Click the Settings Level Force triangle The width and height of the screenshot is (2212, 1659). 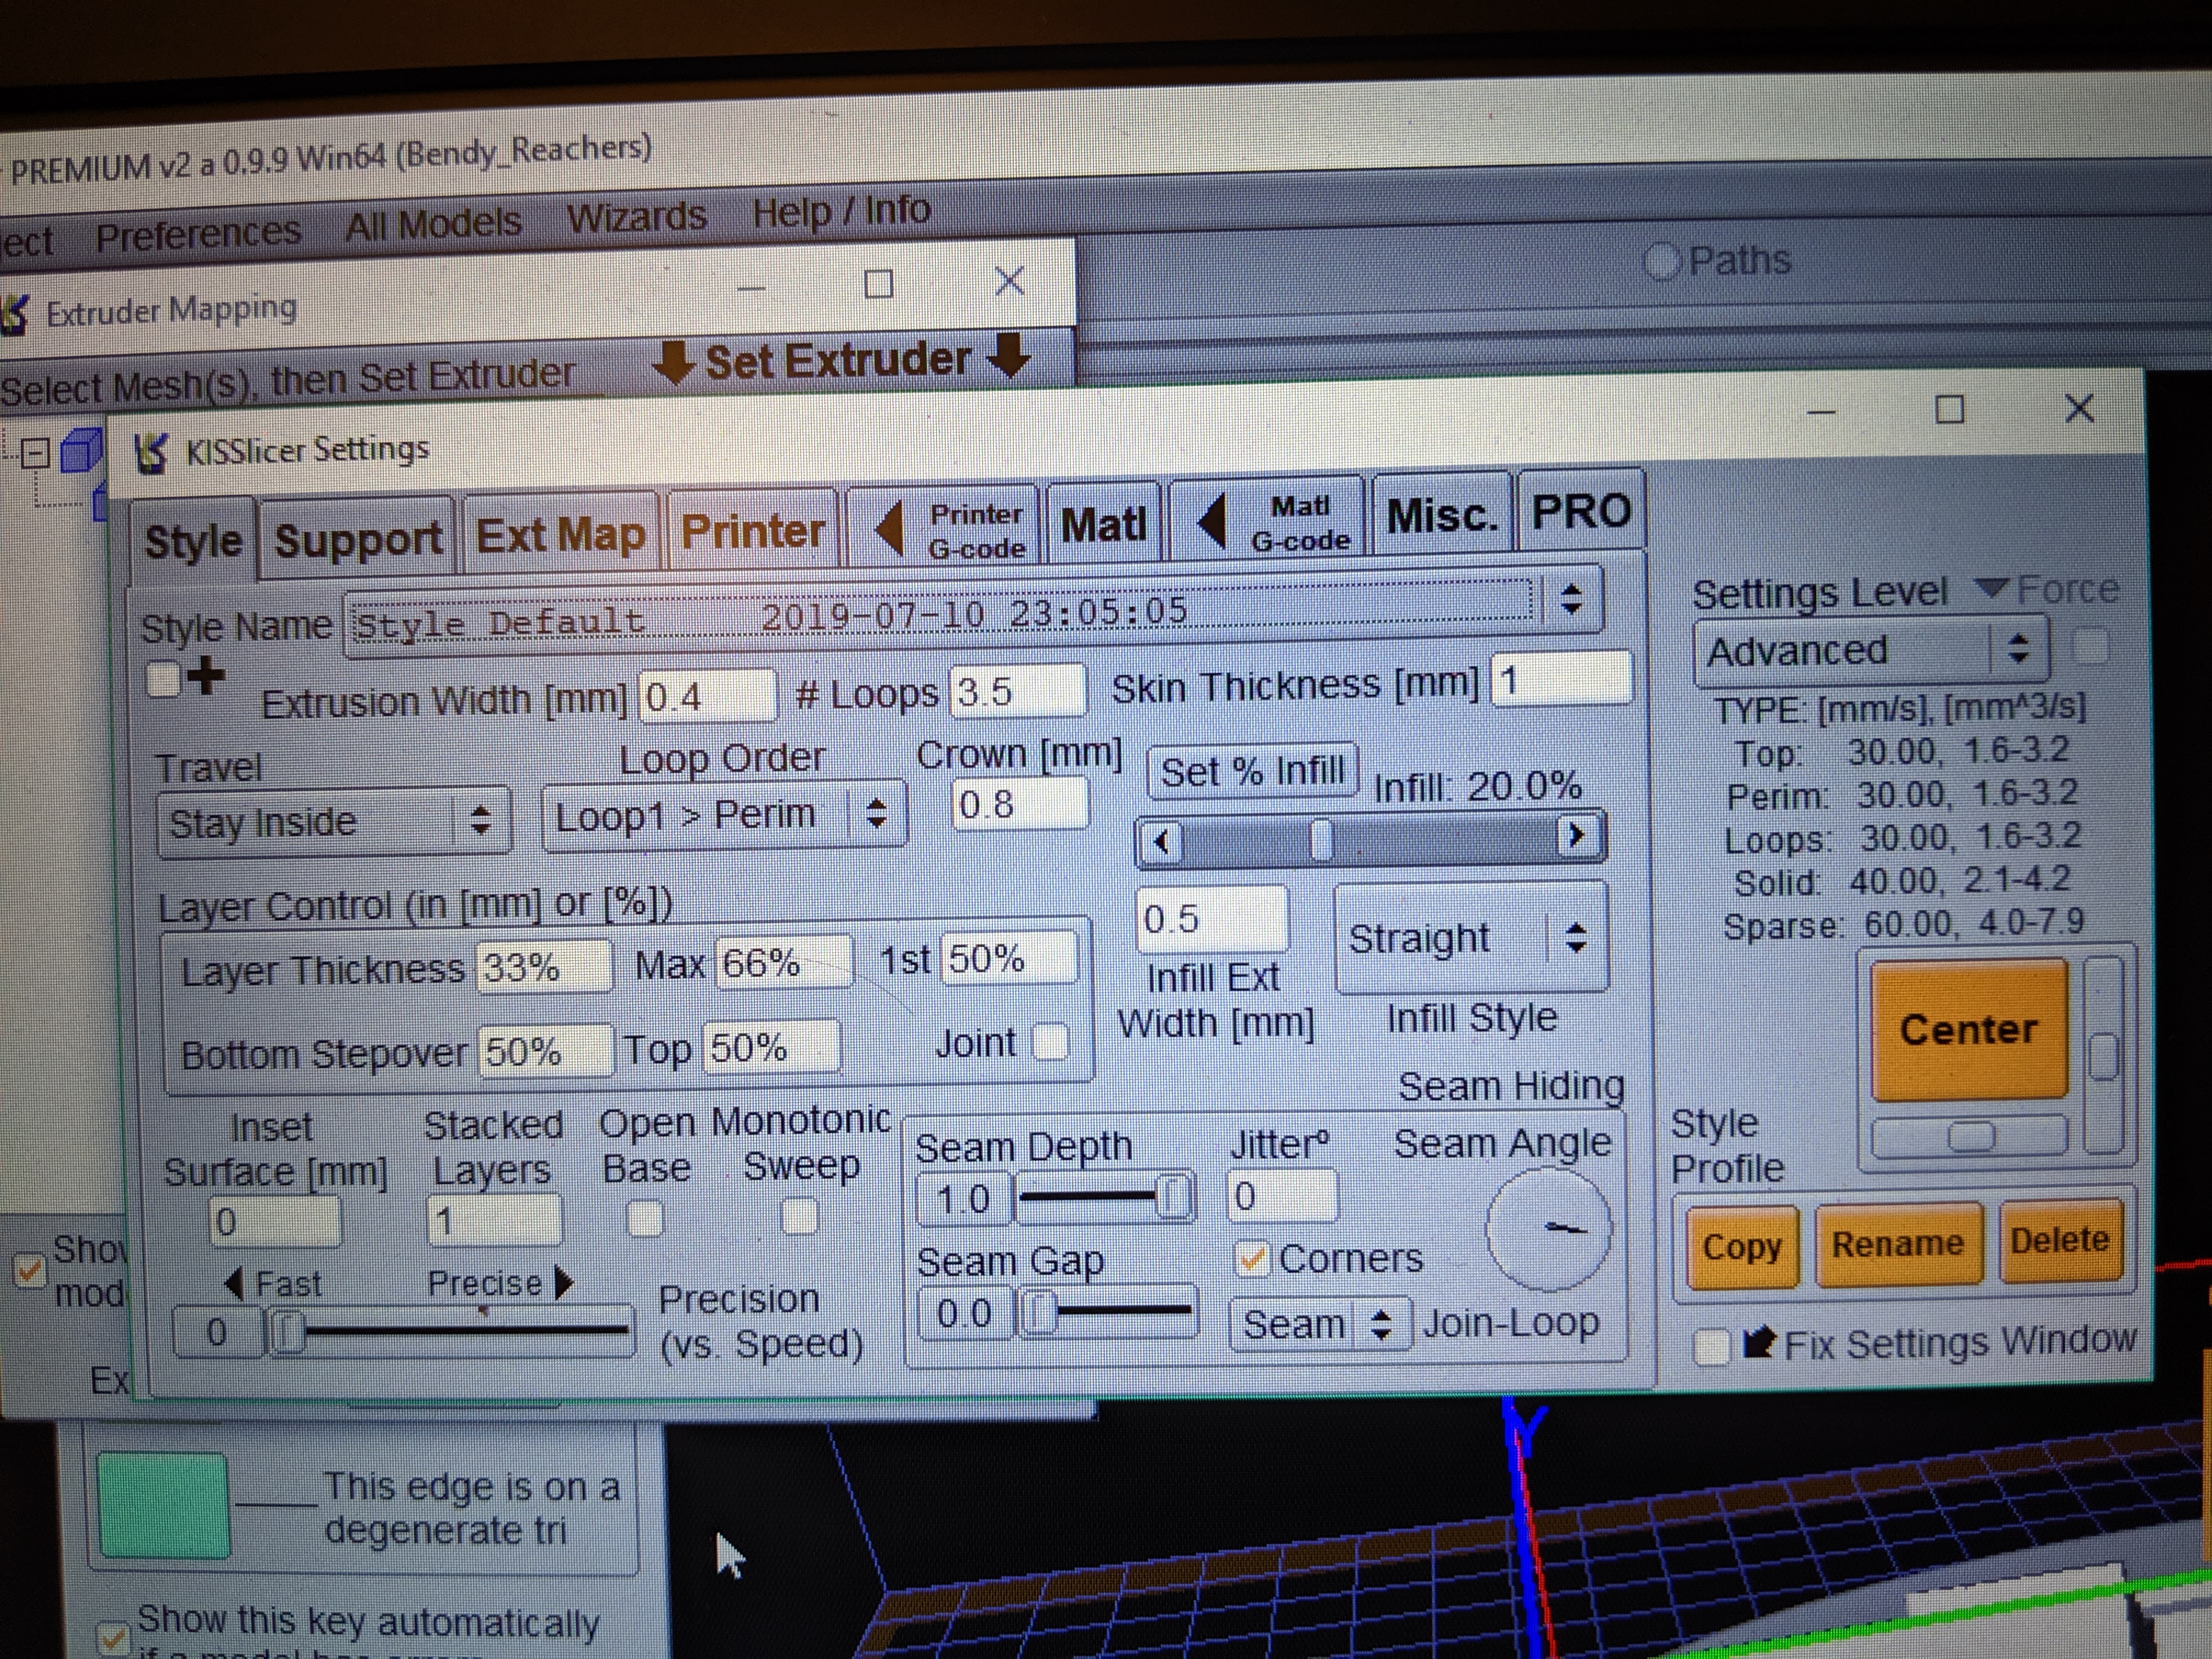click(x=1992, y=588)
